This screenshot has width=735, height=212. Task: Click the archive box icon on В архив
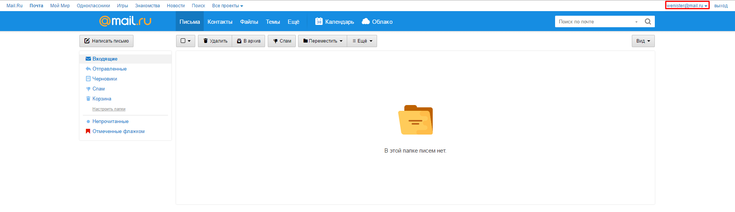239,41
